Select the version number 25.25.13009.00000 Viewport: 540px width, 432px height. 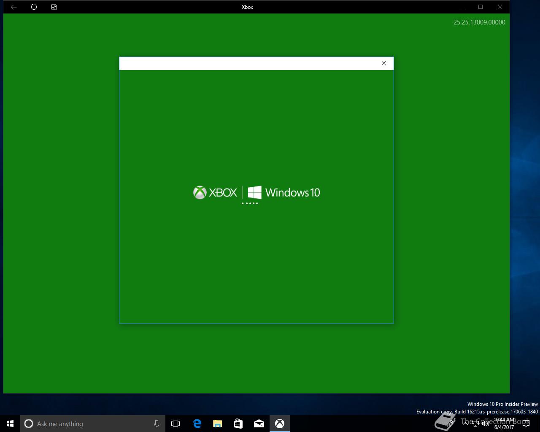click(479, 22)
